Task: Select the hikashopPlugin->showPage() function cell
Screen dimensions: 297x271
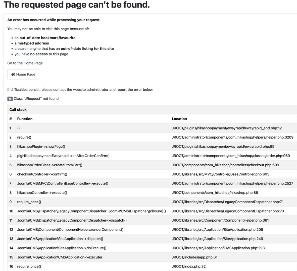Action: click(x=41, y=147)
